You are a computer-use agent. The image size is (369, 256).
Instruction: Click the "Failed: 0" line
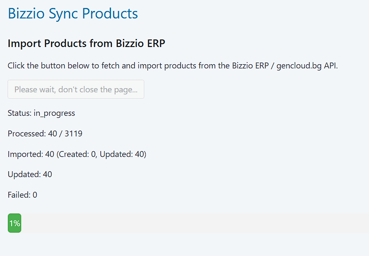click(22, 195)
